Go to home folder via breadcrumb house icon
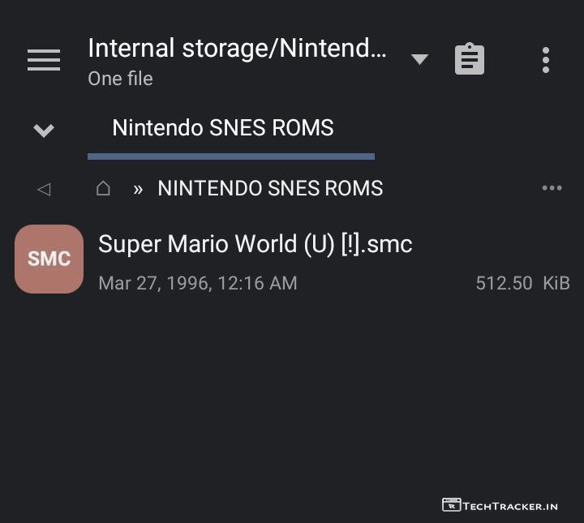584x523 pixels. click(x=103, y=188)
